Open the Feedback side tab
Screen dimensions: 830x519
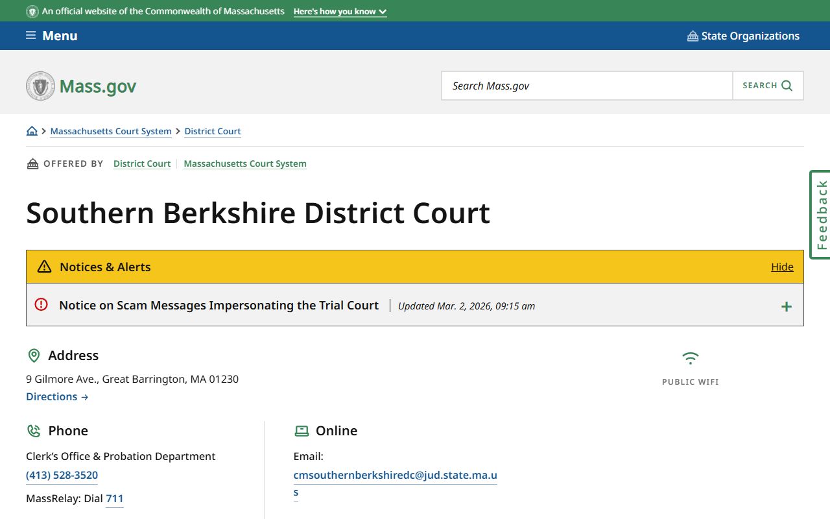tap(820, 215)
